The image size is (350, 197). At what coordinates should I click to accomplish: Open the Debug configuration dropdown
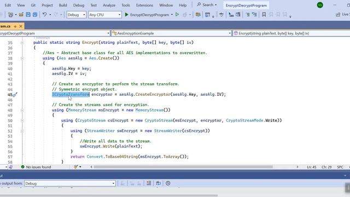[77, 15]
